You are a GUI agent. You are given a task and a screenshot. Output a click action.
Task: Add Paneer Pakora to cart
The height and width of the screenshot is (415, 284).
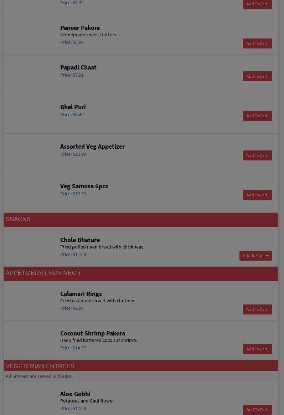pyautogui.click(x=257, y=43)
